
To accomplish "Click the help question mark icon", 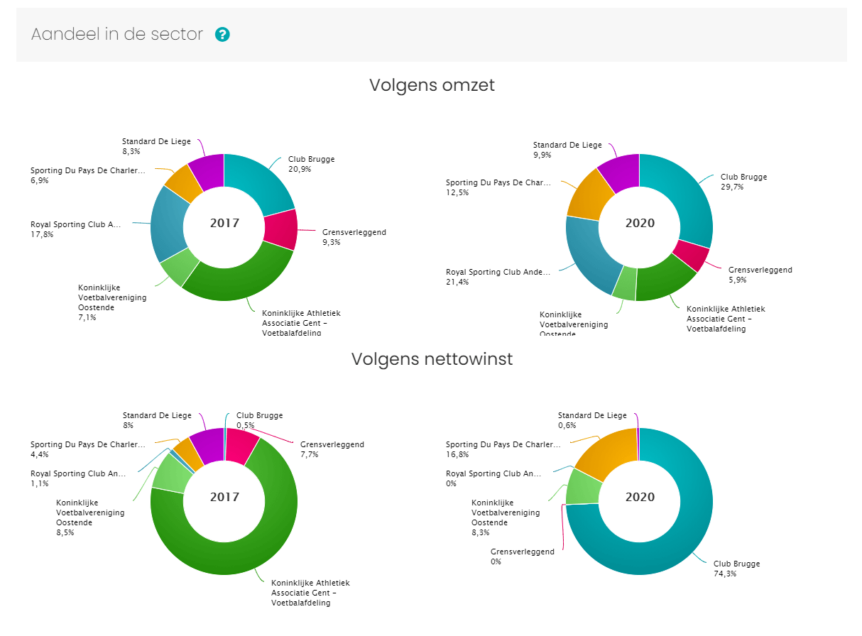I will pos(222,34).
